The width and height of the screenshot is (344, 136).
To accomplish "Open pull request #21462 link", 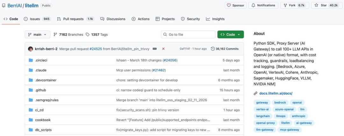I will coord(158,70).
